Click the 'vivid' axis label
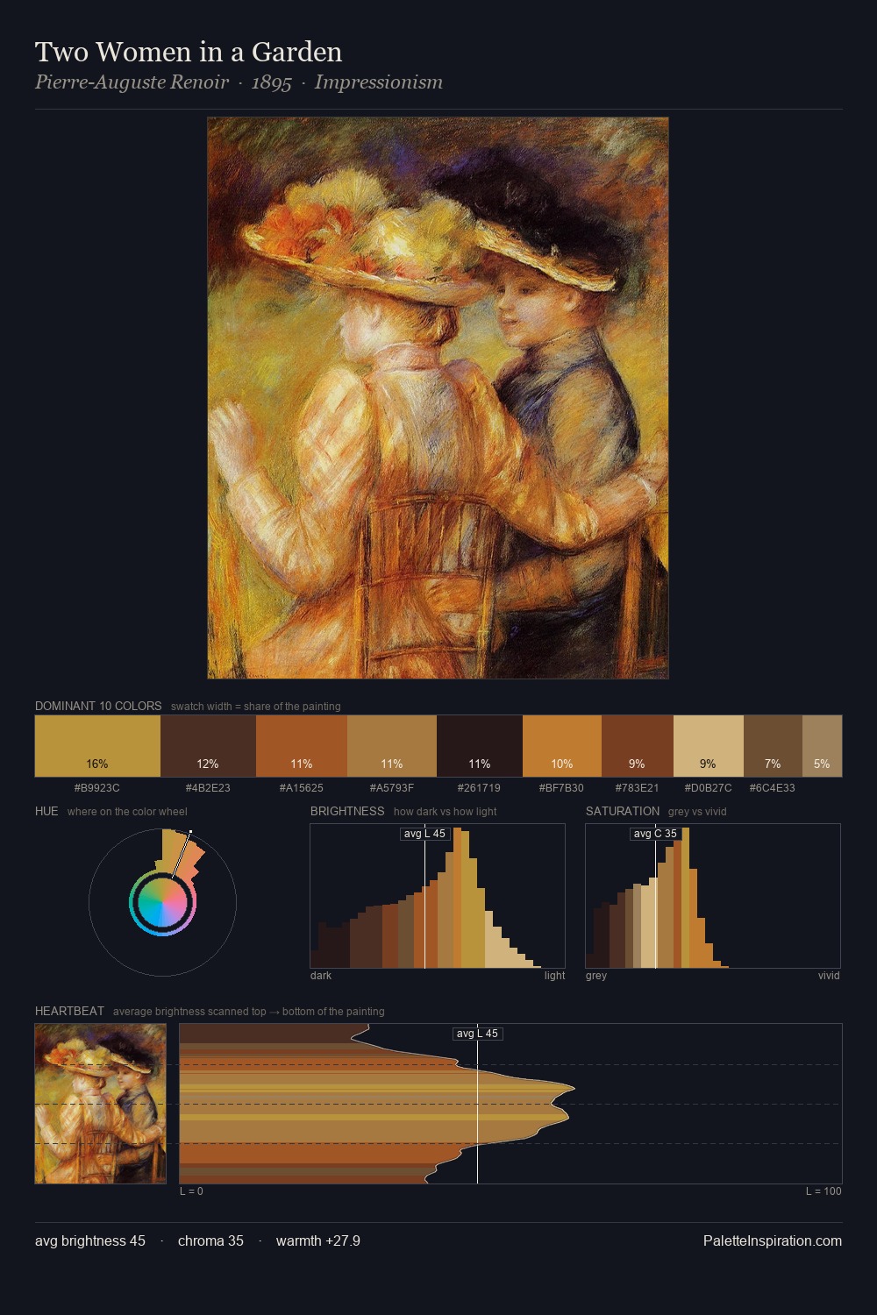The height and width of the screenshot is (1315, 877). click(x=829, y=975)
